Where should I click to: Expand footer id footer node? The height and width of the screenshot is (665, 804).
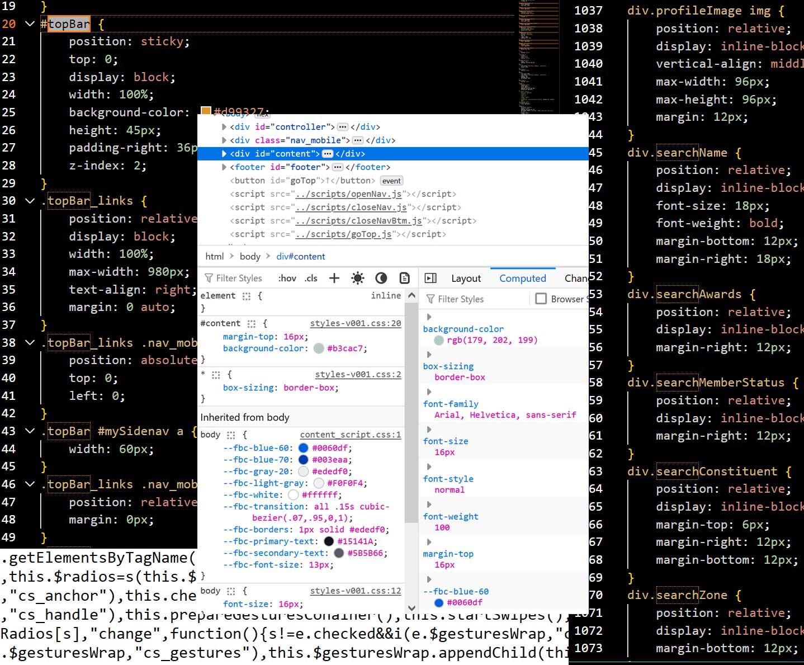click(x=224, y=167)
